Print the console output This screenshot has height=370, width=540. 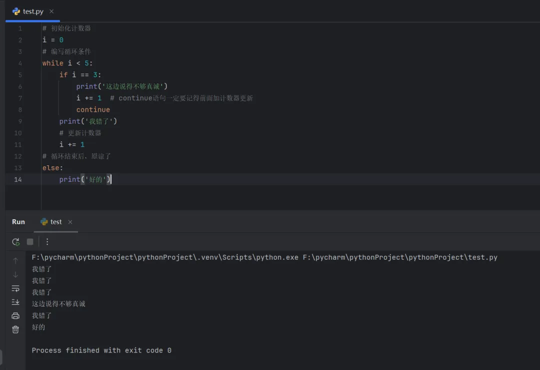coord(15,316)
